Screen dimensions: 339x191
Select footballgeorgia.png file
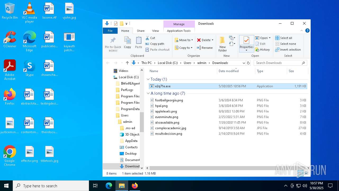point(228,100)
